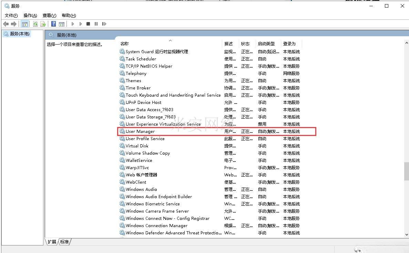Open the 操作(A) menu
The width and height of the screenshot is (409, 253).
30,16
